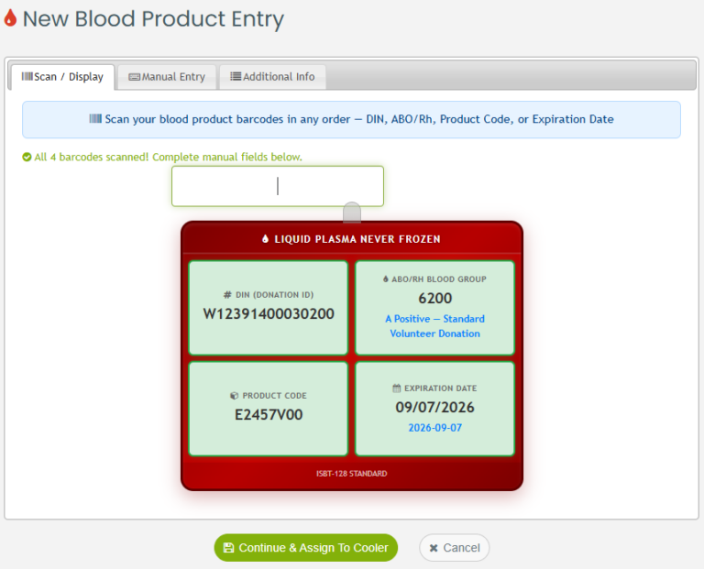Click the drop icon beside ABO/RH Blood Group
The image size is (704, 569).
click(386, 279)
